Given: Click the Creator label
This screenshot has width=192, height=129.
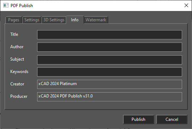Looking at the screenshot, I should [17, 84].
